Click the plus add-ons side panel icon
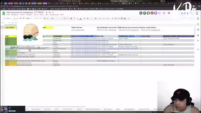This screenshot has height=113, width=201. click(x=198, y=49)
